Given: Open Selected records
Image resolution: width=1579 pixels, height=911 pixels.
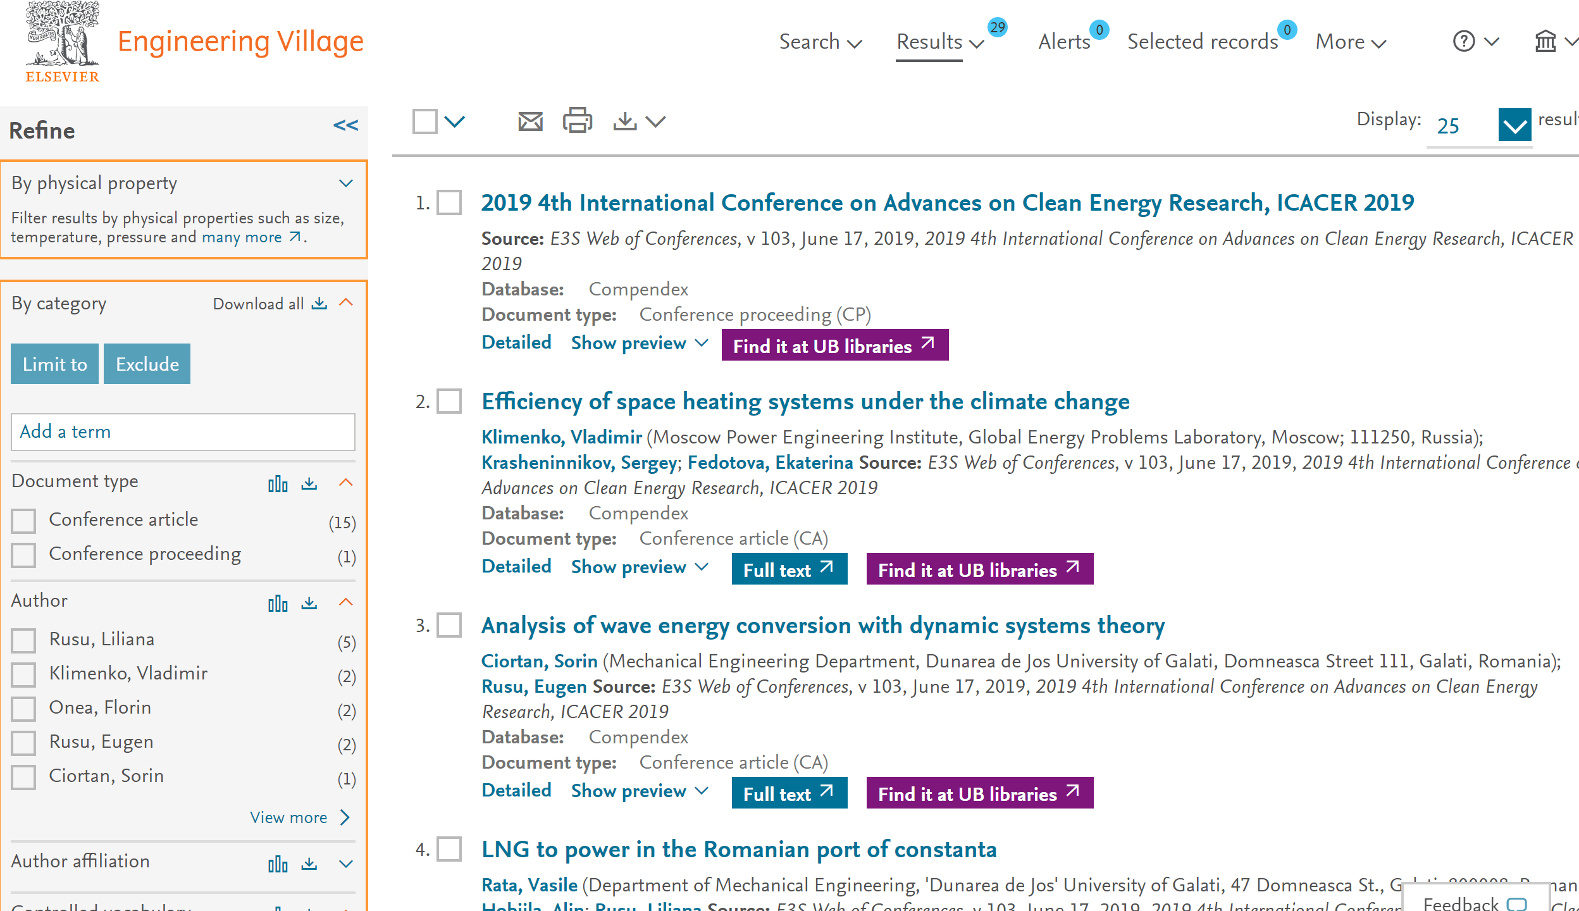Looking at the screenshot, I should 1203,42.
